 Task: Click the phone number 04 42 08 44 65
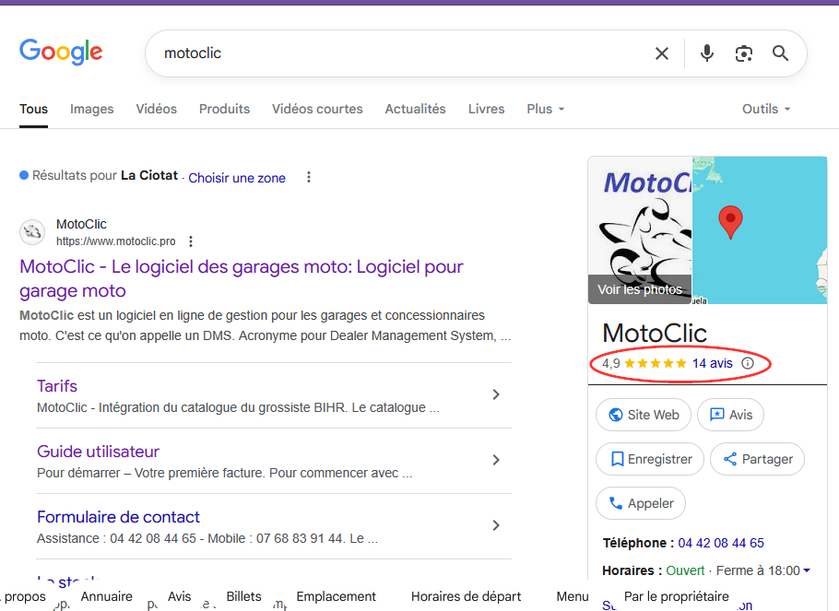pyautogui.click(x=721, y=543)
